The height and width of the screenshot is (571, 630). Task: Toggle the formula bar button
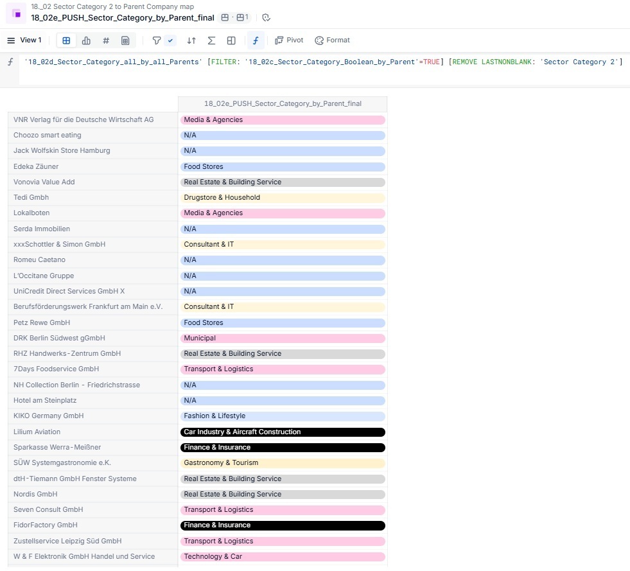(x=256, y=40)
